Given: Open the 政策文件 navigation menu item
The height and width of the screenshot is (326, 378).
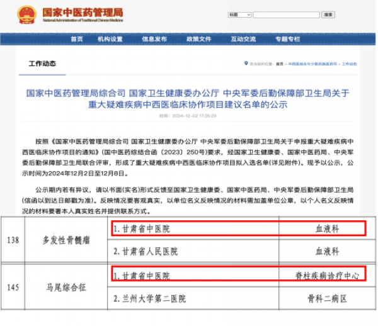Looking at the screenshot, I should (x=198, y=39).
